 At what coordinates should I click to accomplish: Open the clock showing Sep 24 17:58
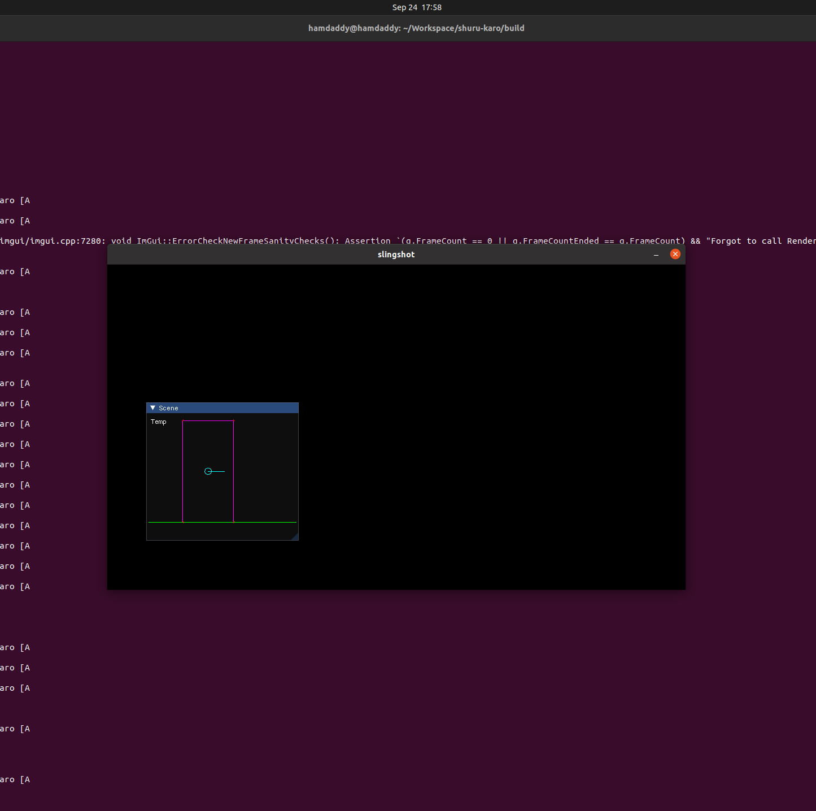[x=416, y=7]
